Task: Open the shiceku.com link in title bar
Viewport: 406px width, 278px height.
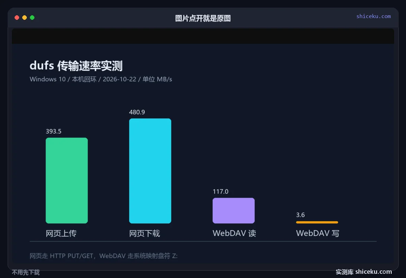Action: [373, 16]
